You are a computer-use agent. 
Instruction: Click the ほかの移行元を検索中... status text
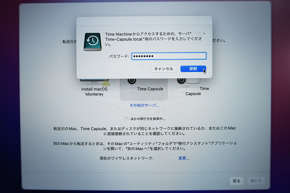(148, 119)
